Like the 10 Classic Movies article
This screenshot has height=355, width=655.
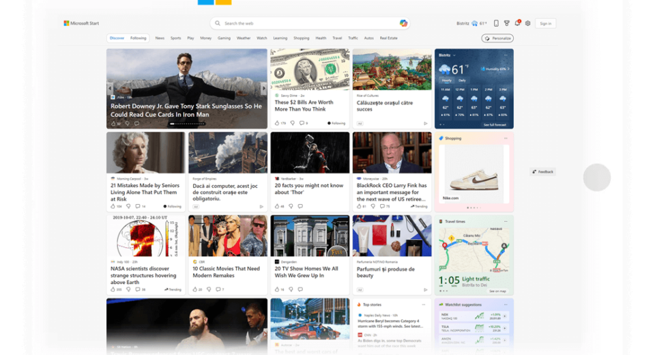[194, 289]
